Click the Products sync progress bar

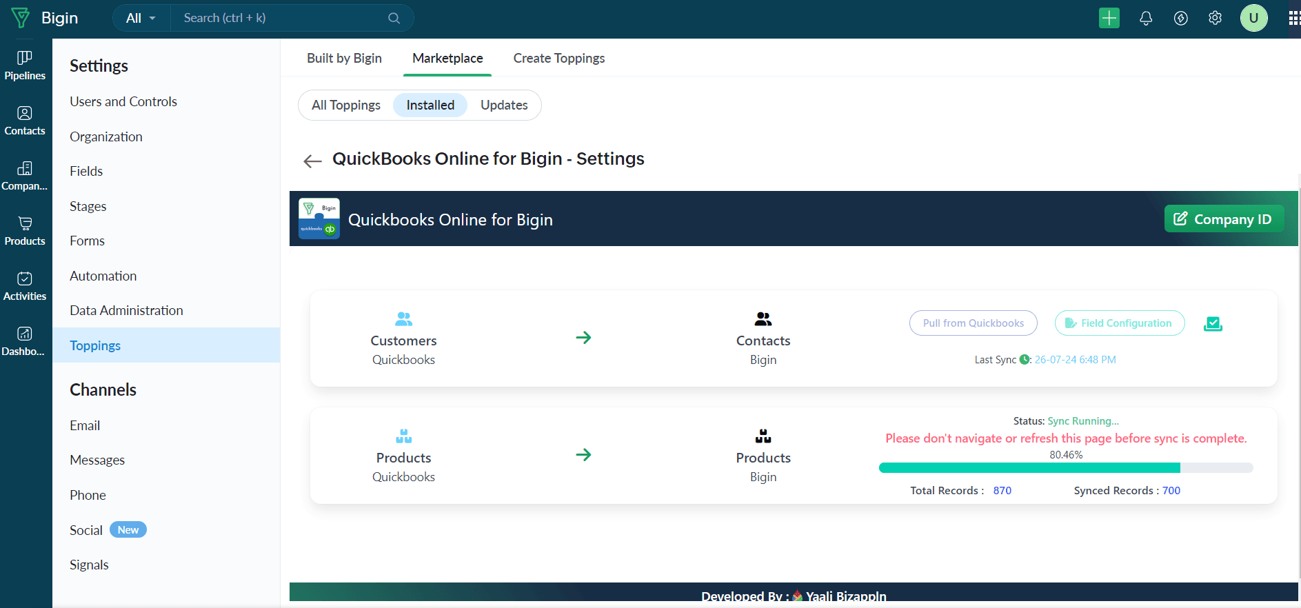[x=1065, y=468]
